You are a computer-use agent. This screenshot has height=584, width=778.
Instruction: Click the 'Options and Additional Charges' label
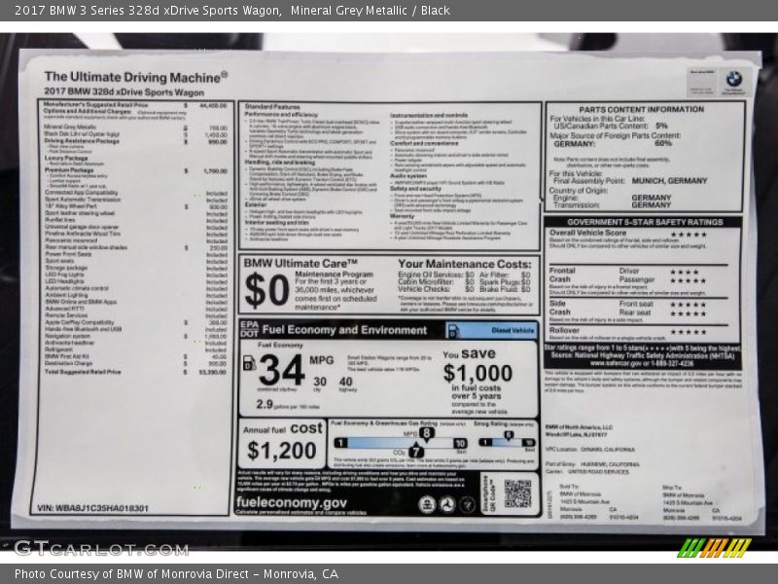tap(88, 111)
